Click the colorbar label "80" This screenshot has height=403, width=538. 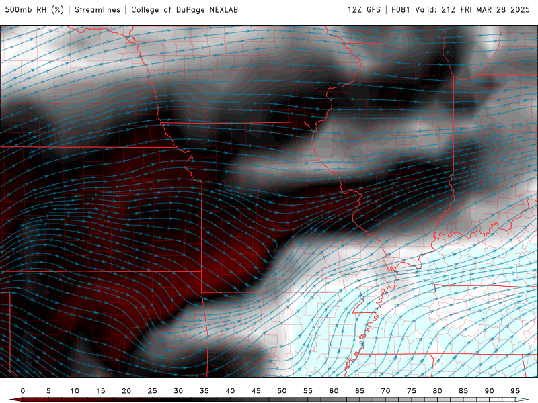click(x=438, y=391)
